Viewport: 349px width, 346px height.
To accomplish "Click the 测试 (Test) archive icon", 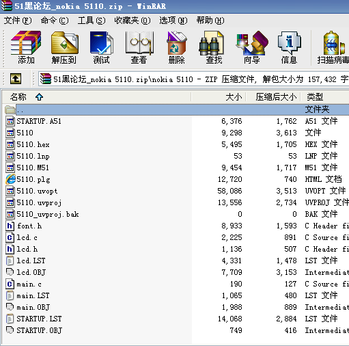I will 101,48.
